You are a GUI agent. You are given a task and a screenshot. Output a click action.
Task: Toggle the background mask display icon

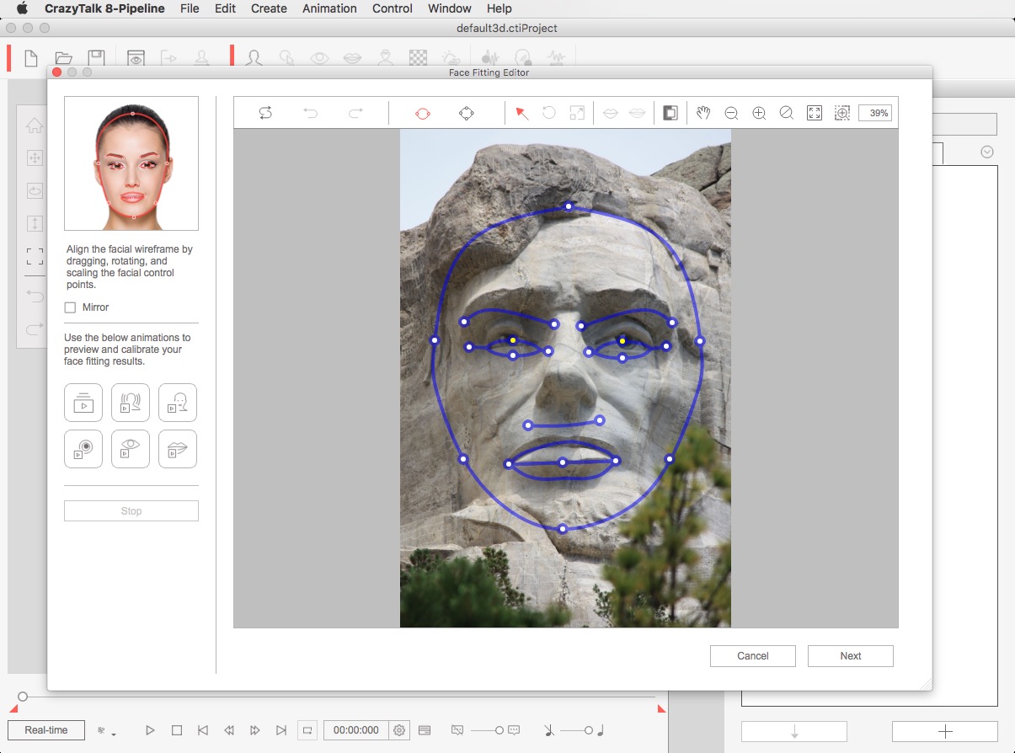point(670,113)
